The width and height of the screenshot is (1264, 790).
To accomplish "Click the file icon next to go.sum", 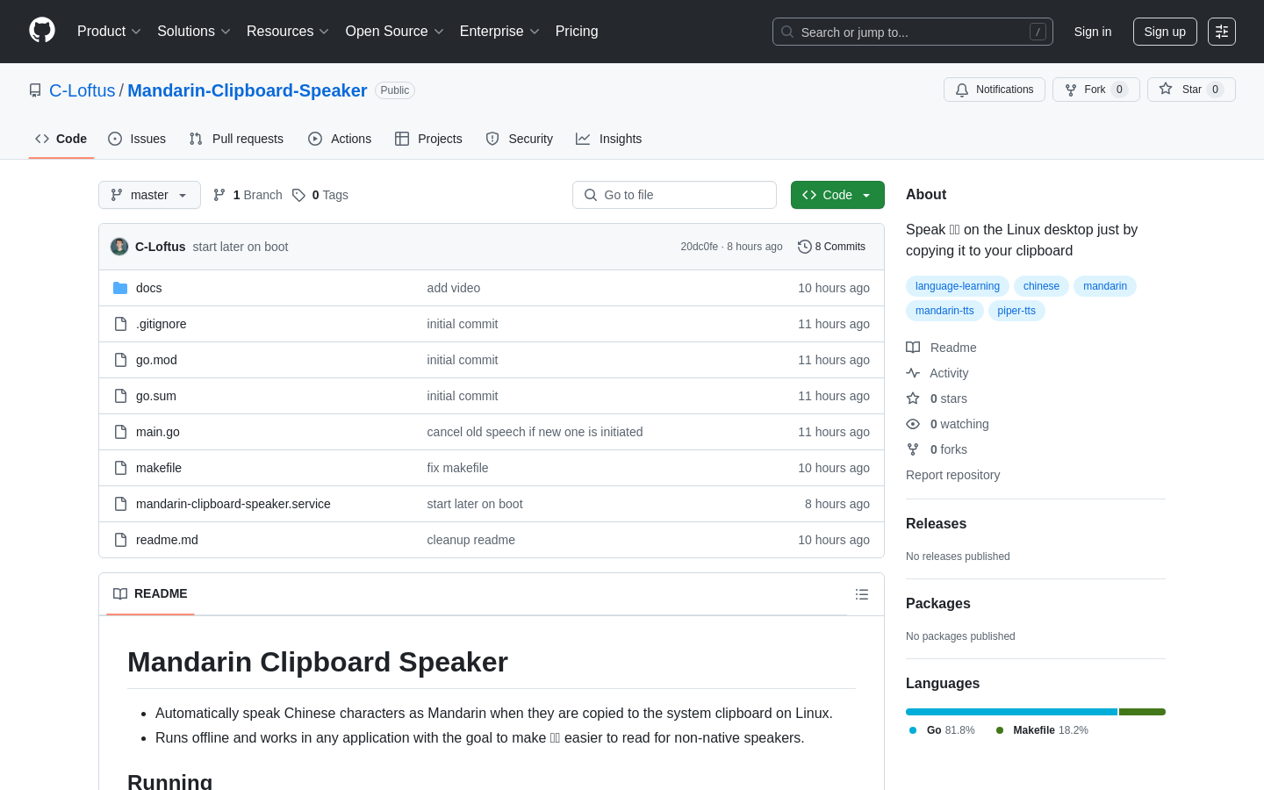I will [120, 396].
